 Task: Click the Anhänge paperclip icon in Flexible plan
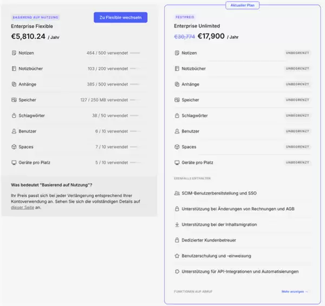[14, 84]
